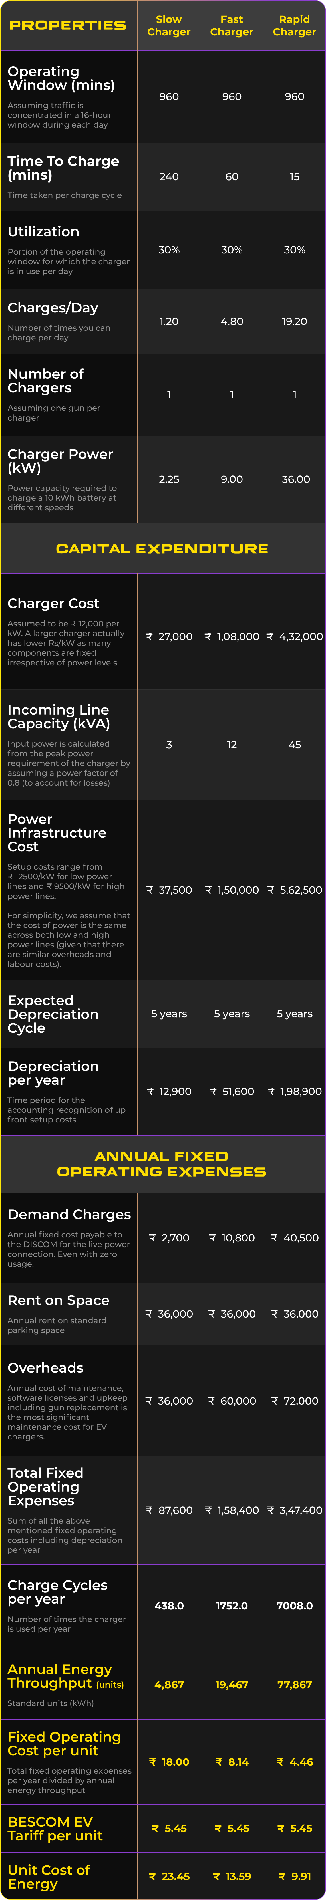
Task: Select Slow Charger fixed cost ₹ 18.00
Action: point(169,1762)
